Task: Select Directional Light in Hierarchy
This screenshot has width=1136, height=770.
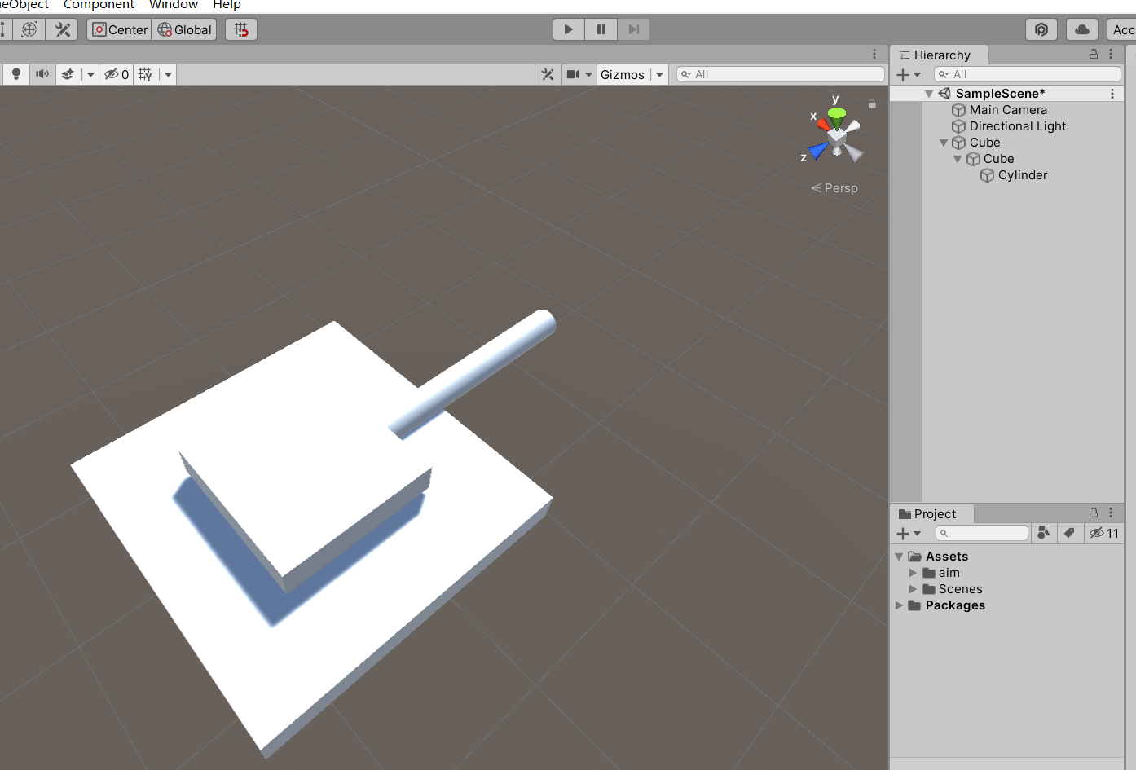Action: (1017, 126)
